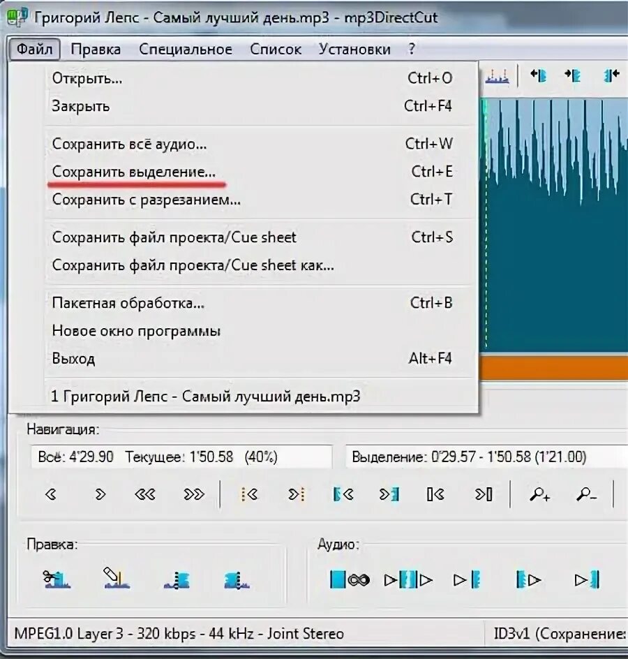Click the Выделение: 0'29.57 - 1'50.58 field

[486, 457]
